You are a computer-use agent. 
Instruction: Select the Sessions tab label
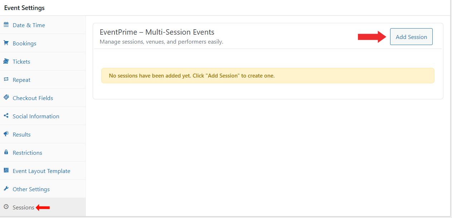[23, 207]
